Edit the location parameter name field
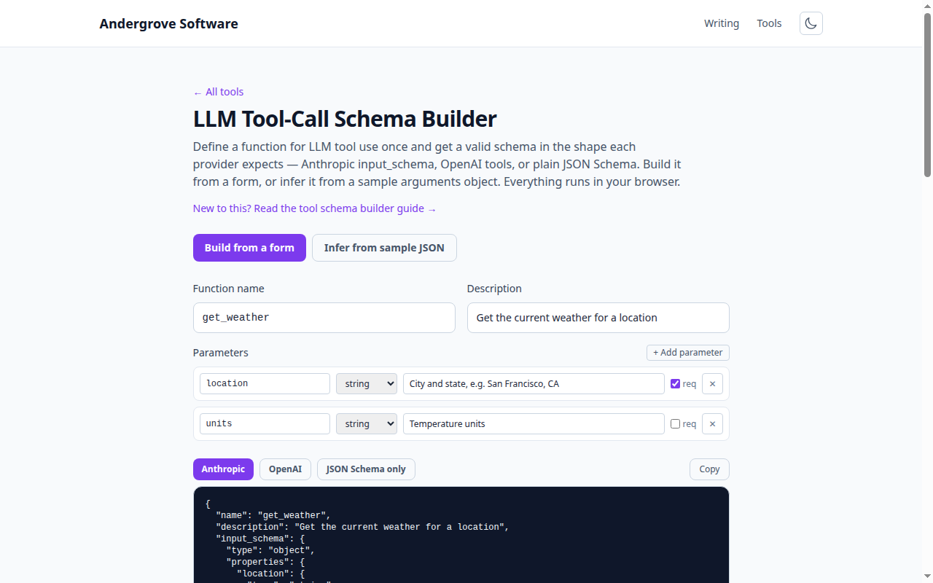 tap(265, 384)
